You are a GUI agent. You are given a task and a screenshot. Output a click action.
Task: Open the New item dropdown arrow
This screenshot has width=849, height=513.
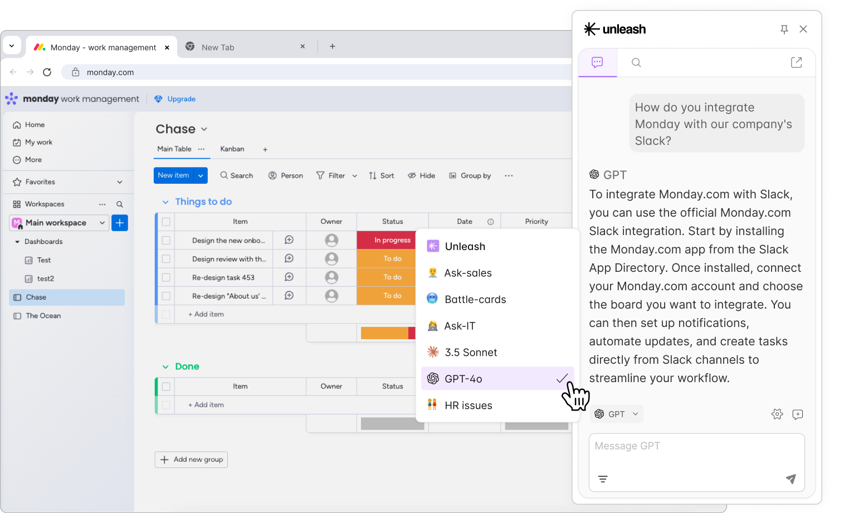click(201, 175)
